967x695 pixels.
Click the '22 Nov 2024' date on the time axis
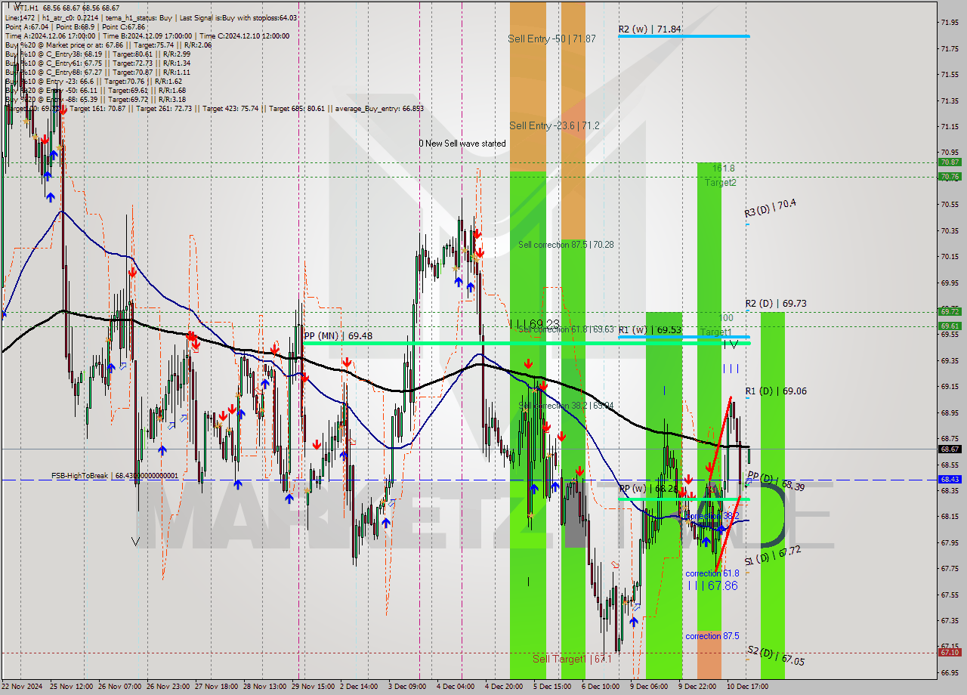pos(22,687)
